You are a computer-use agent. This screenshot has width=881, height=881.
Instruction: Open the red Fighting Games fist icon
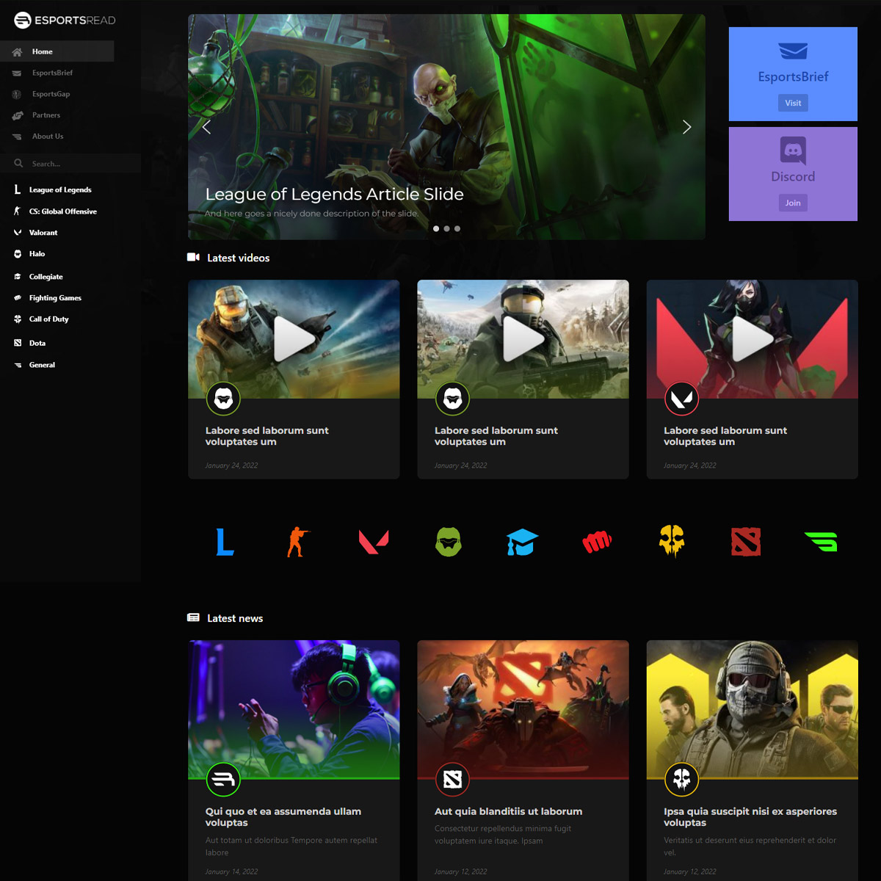click(x=597, y=543)
